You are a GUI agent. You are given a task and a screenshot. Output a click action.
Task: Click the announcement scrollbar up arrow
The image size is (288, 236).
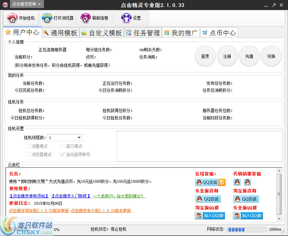(279, 171)
